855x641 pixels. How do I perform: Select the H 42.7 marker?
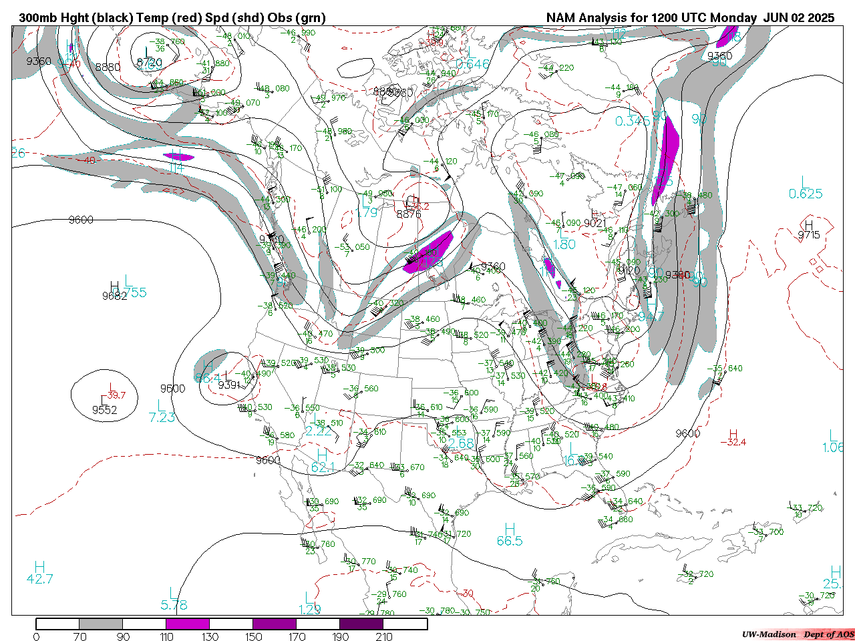coord(39,573)
